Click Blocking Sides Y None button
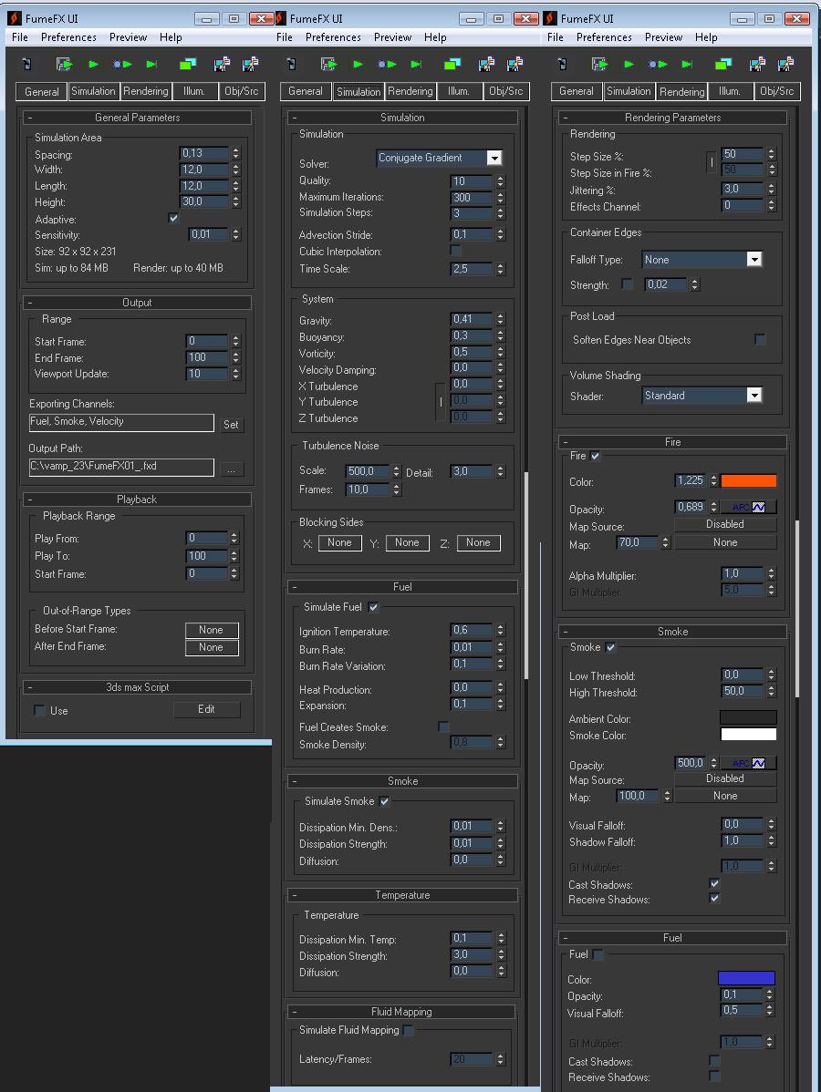 click(x=407, y=542)
